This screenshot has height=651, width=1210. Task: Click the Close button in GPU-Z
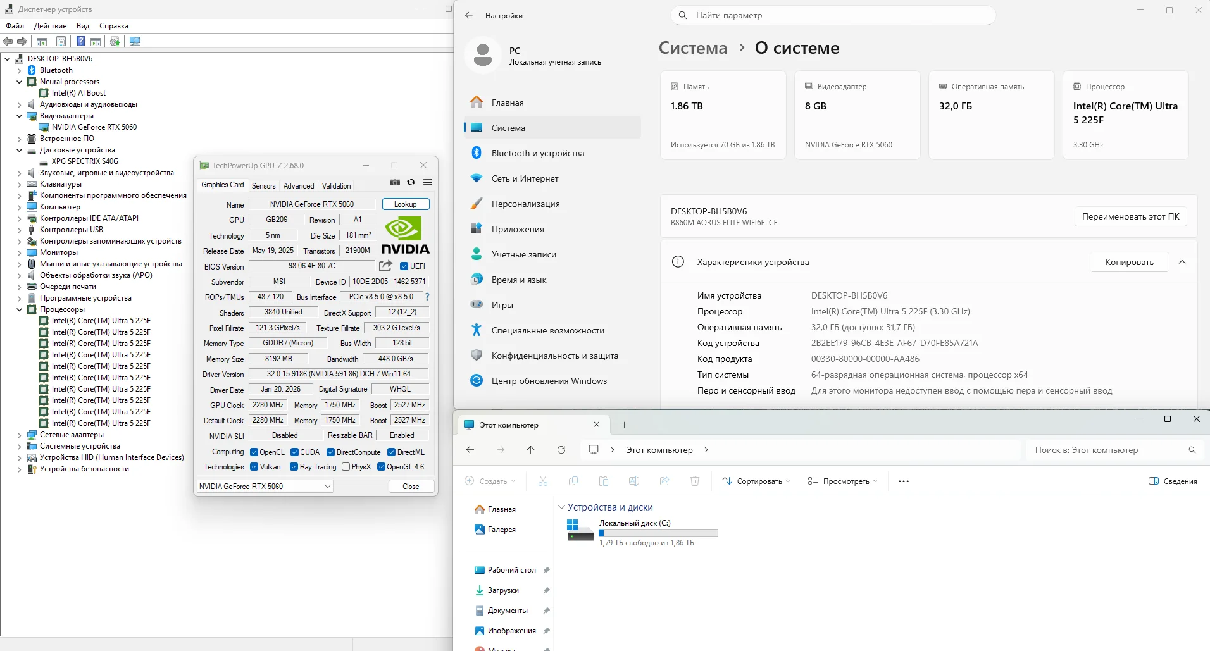coord(411,487)
